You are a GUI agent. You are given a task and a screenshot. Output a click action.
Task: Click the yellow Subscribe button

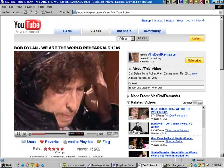click(195, 61)
